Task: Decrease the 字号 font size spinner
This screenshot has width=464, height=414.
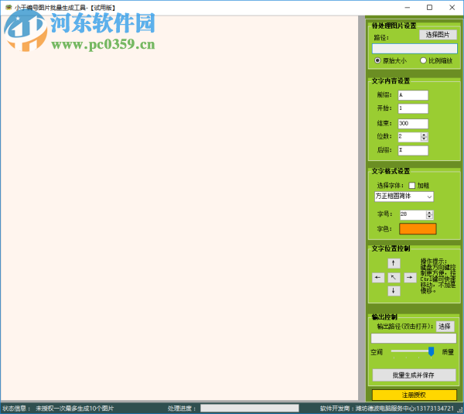Action: (429, 217)
